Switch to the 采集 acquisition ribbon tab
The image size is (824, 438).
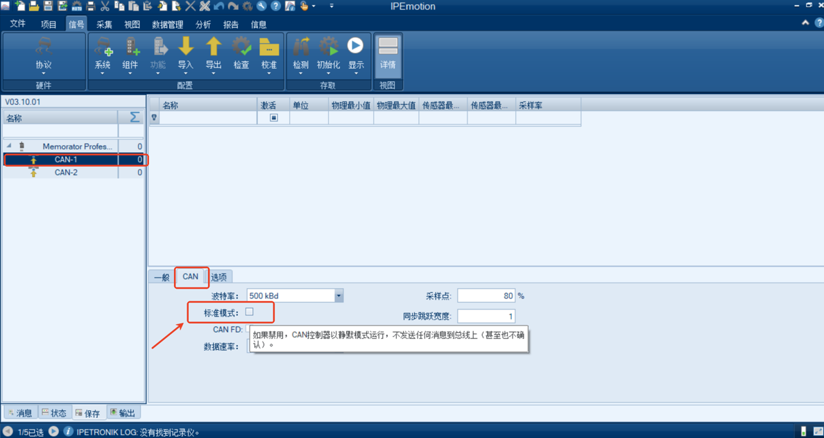[x=104, y=24]
